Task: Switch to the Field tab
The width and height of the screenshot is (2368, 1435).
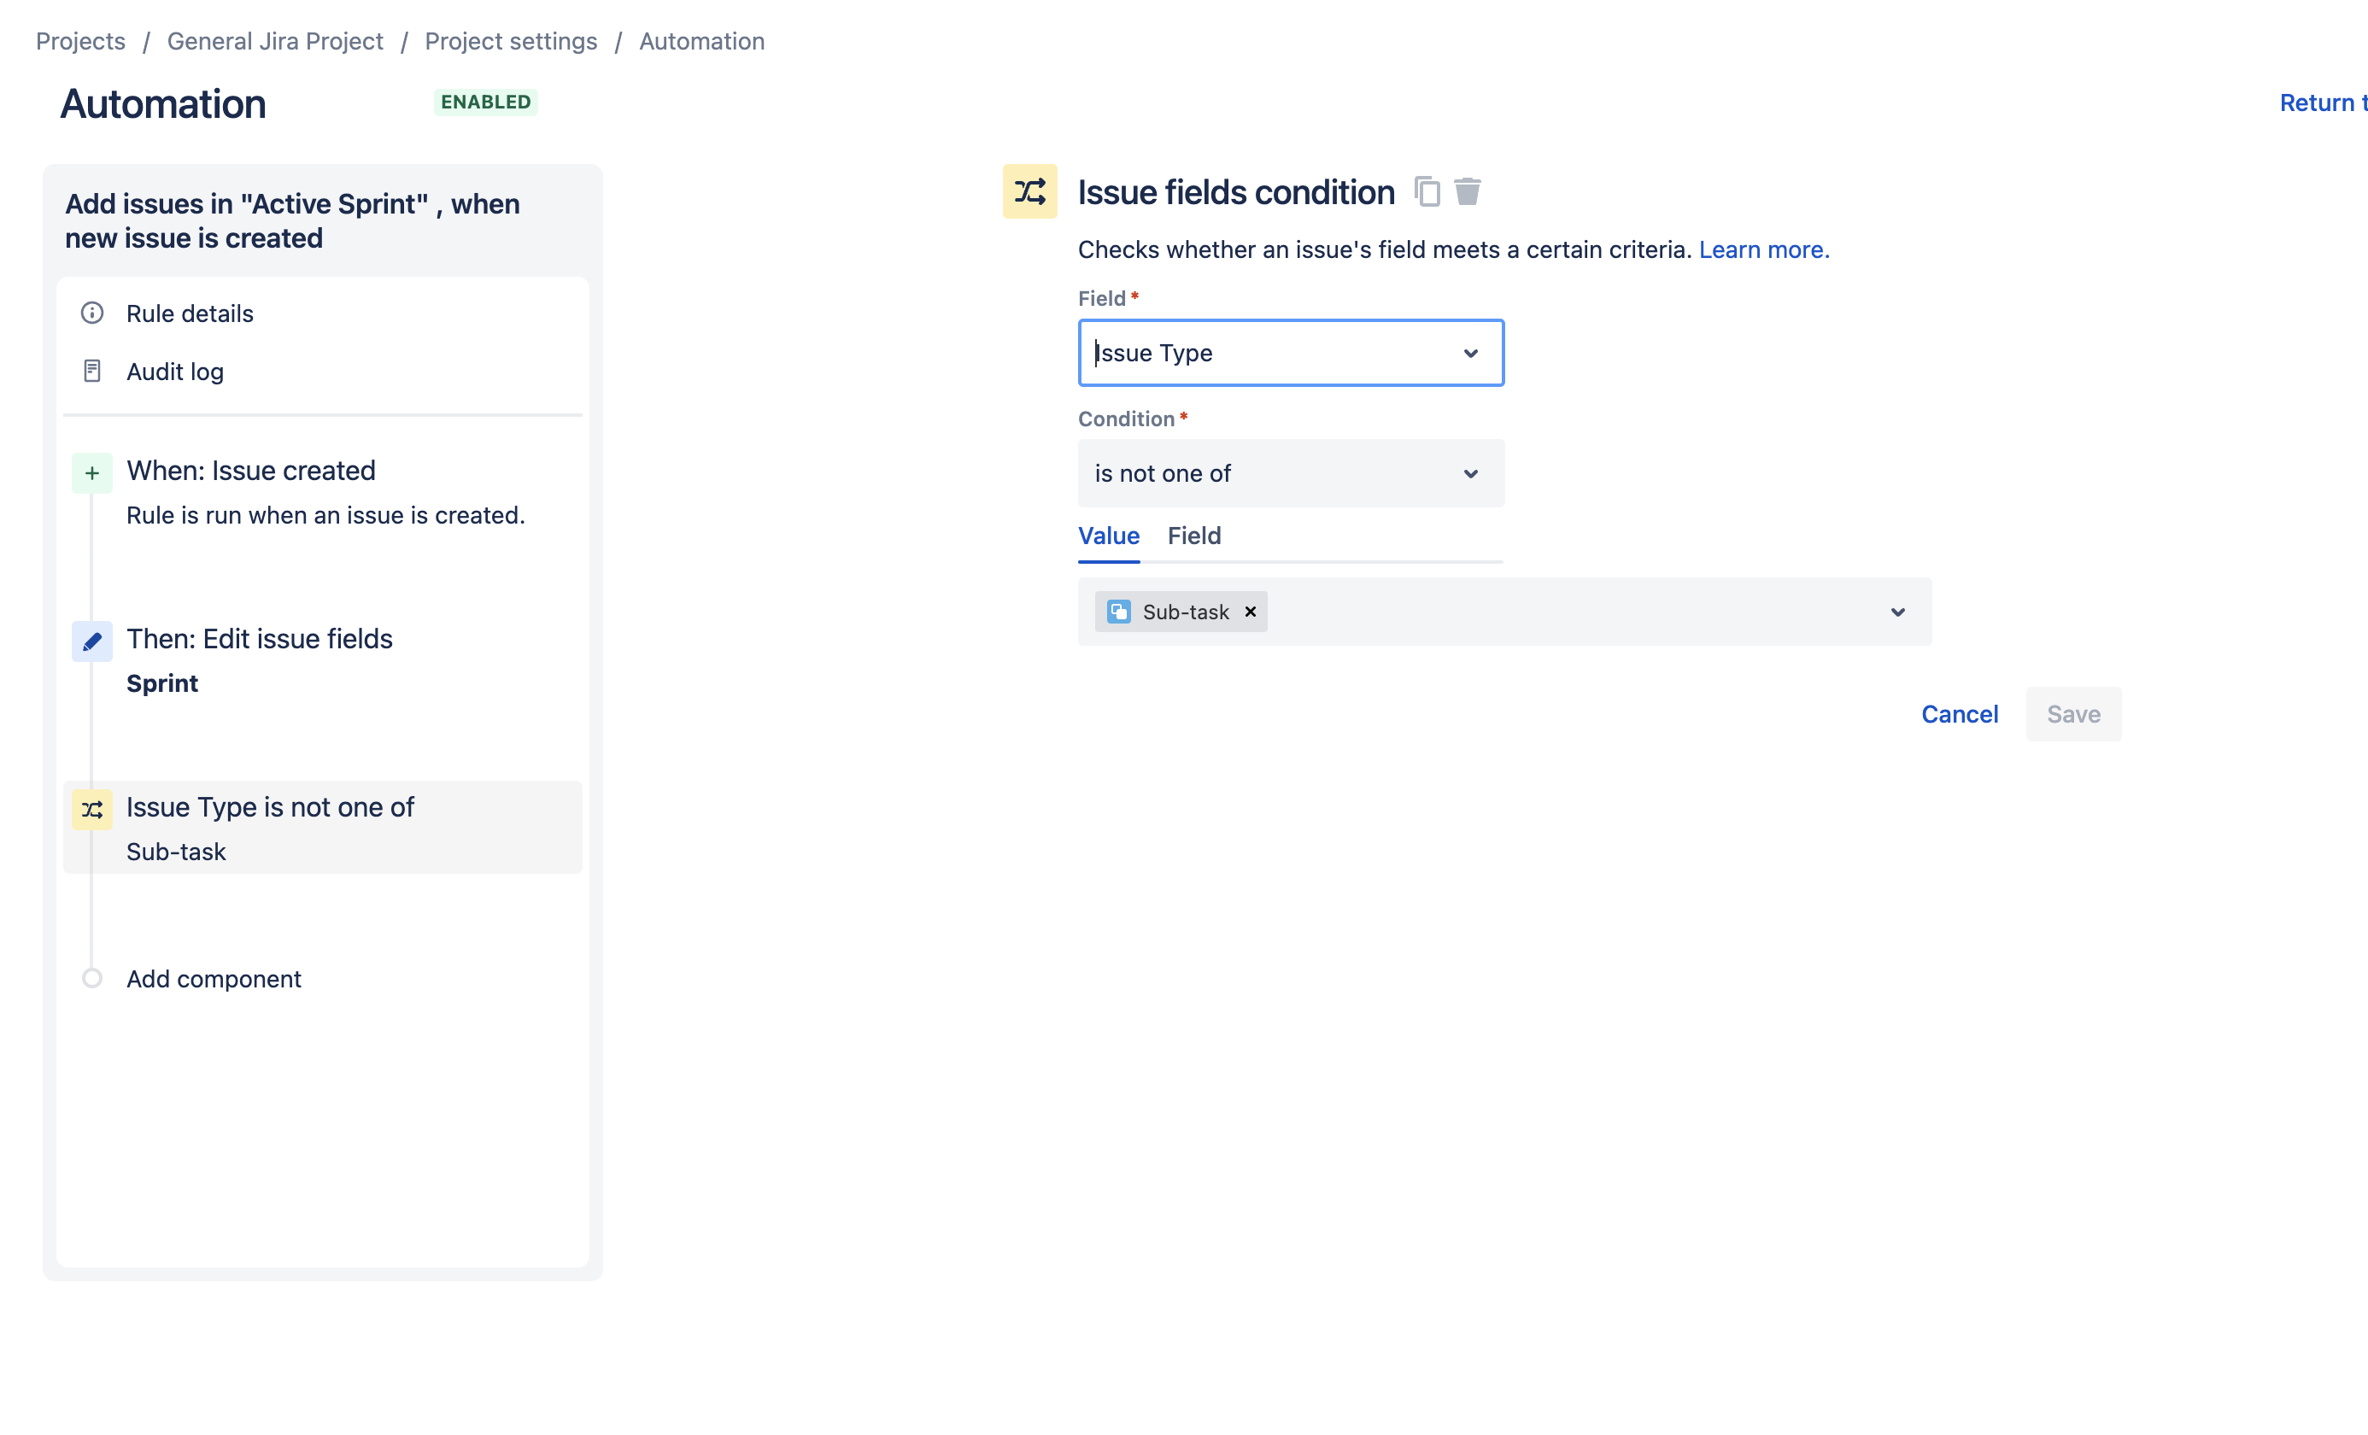Action: point(1193,536)
